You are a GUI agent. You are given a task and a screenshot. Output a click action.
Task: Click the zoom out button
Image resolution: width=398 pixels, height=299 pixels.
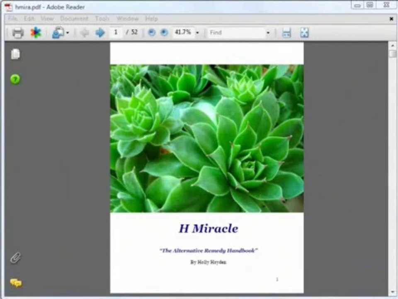pyautogui.click(x=152, y=32)
